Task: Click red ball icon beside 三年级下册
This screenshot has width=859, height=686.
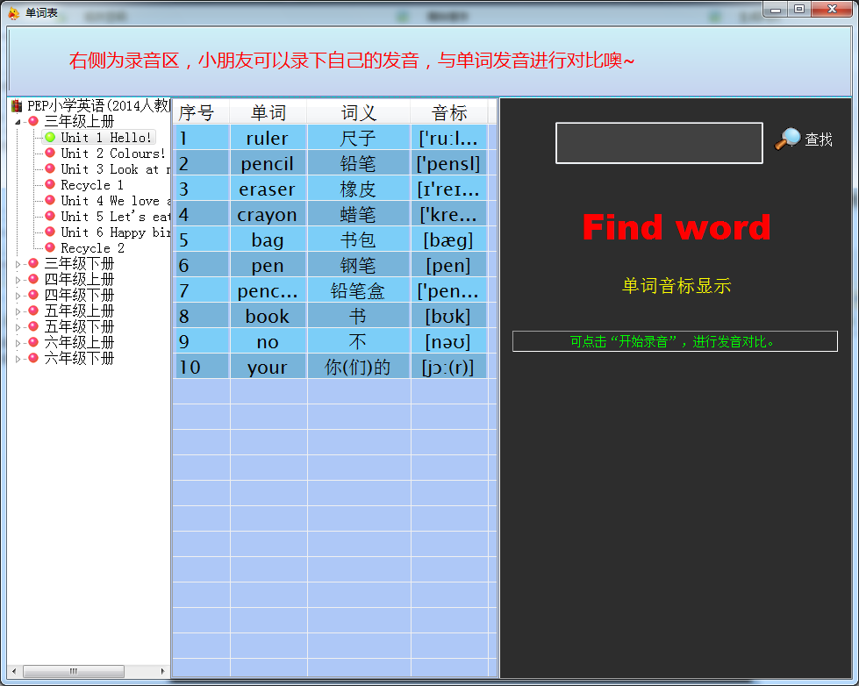Action: 33,263
